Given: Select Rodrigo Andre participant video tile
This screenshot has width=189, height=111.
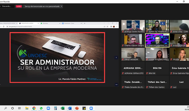Looking at the screenshot, I should coord(133,26).
